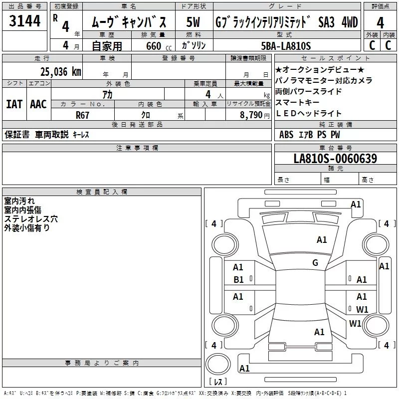Select the car name ムーヴキャンバス

pyautogui.click(x=129, y=22)
